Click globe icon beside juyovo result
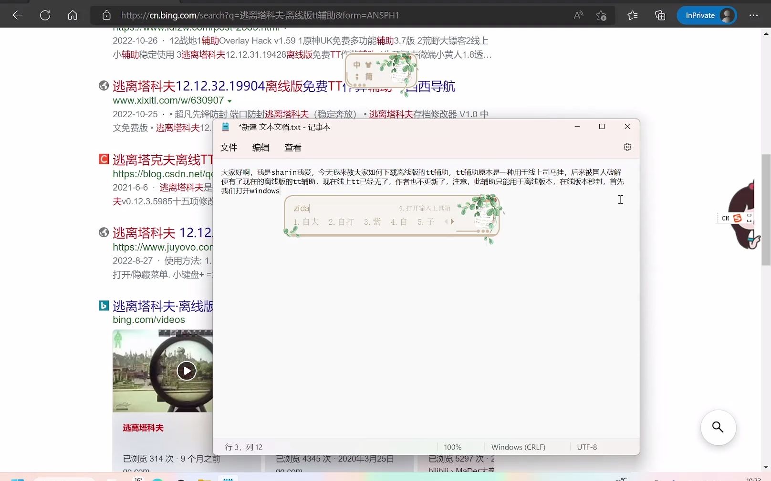Screen dimensions: 771x481 (x=104, y=232)
